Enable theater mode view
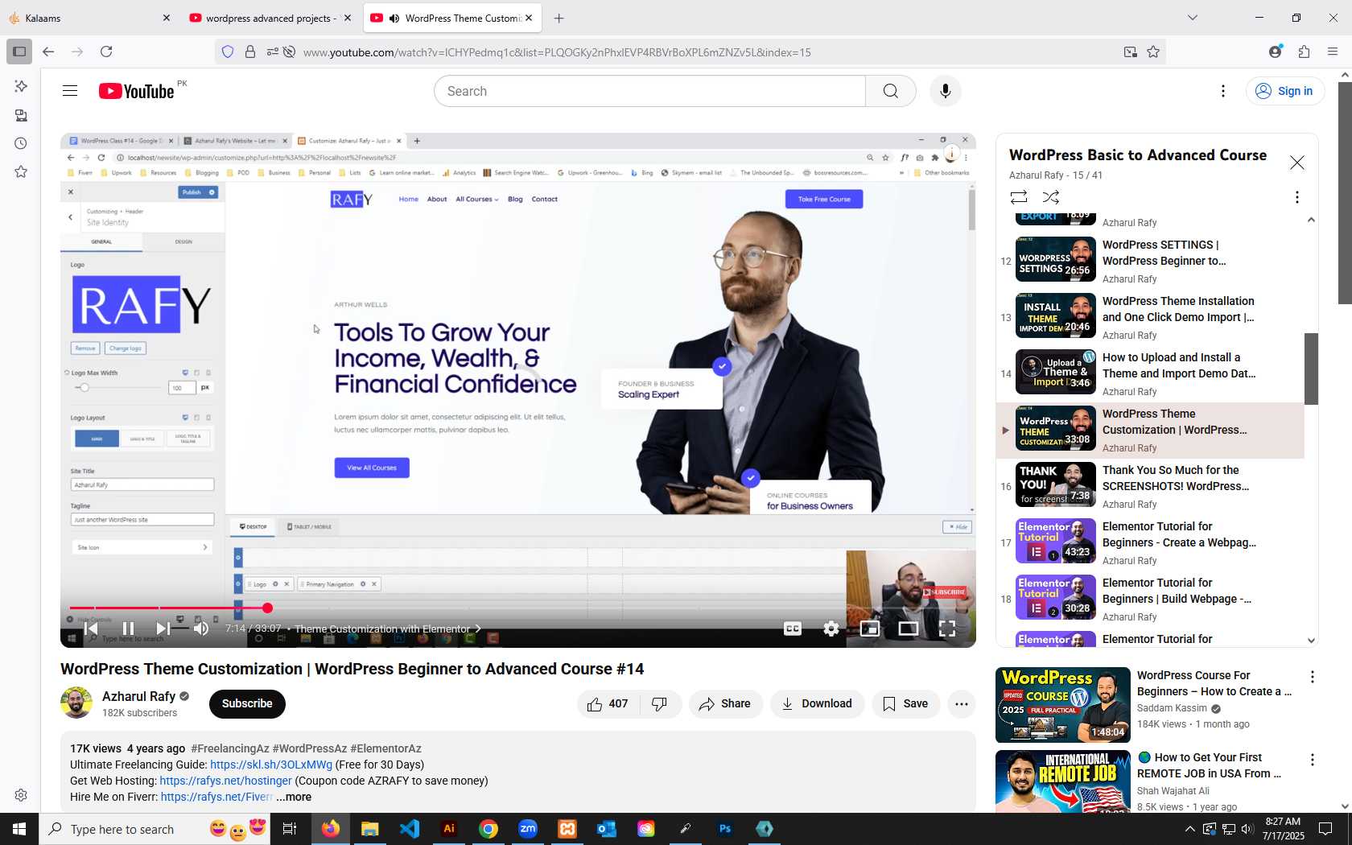 [909, 629]
